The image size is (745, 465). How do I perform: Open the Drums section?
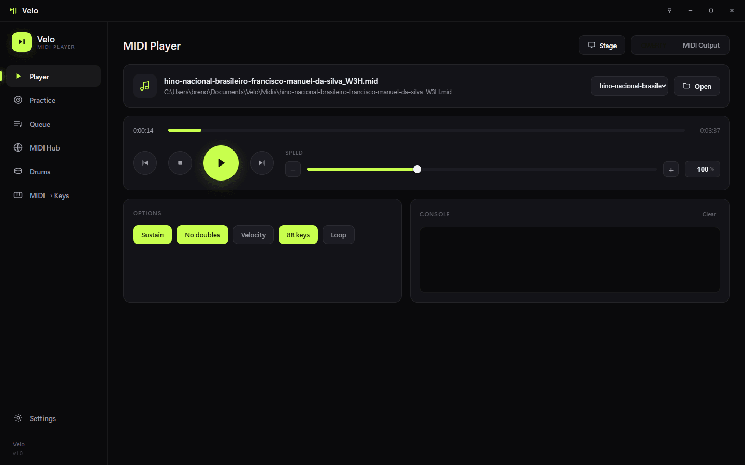(53, 172)
